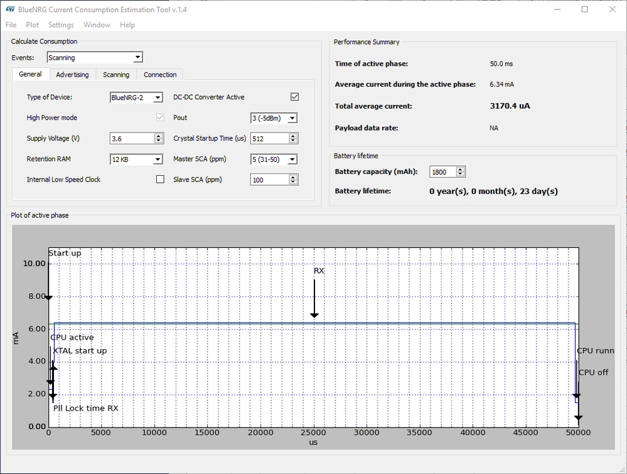The image size is (627, 474).
Task: Decrease Slave SCA with down arrow
Action: point(293,183)
